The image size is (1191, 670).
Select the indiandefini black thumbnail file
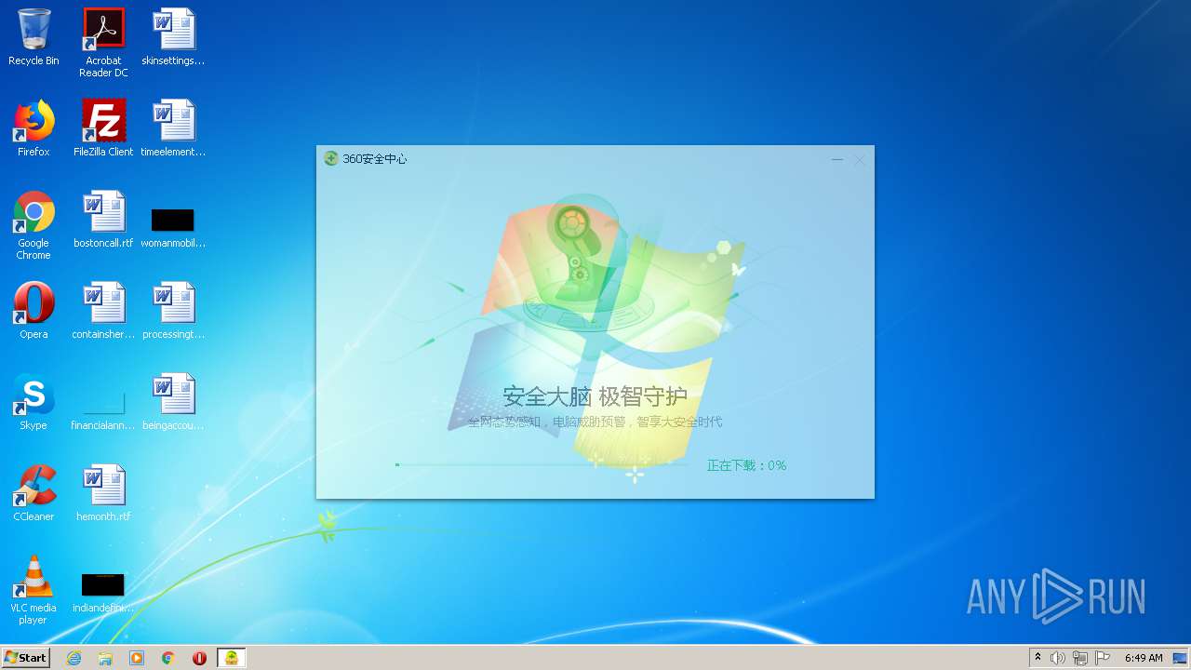[x=103, y=592]
